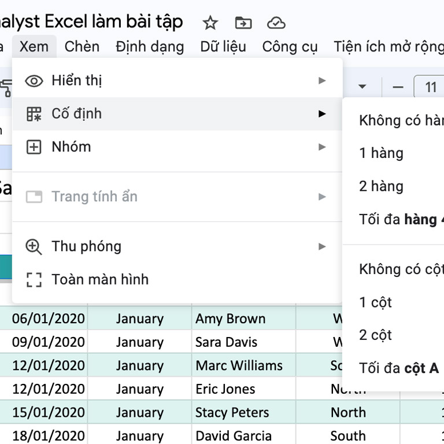Click the eye icon beside Hiển thị

pyautogui.click(x=34, y=81)
